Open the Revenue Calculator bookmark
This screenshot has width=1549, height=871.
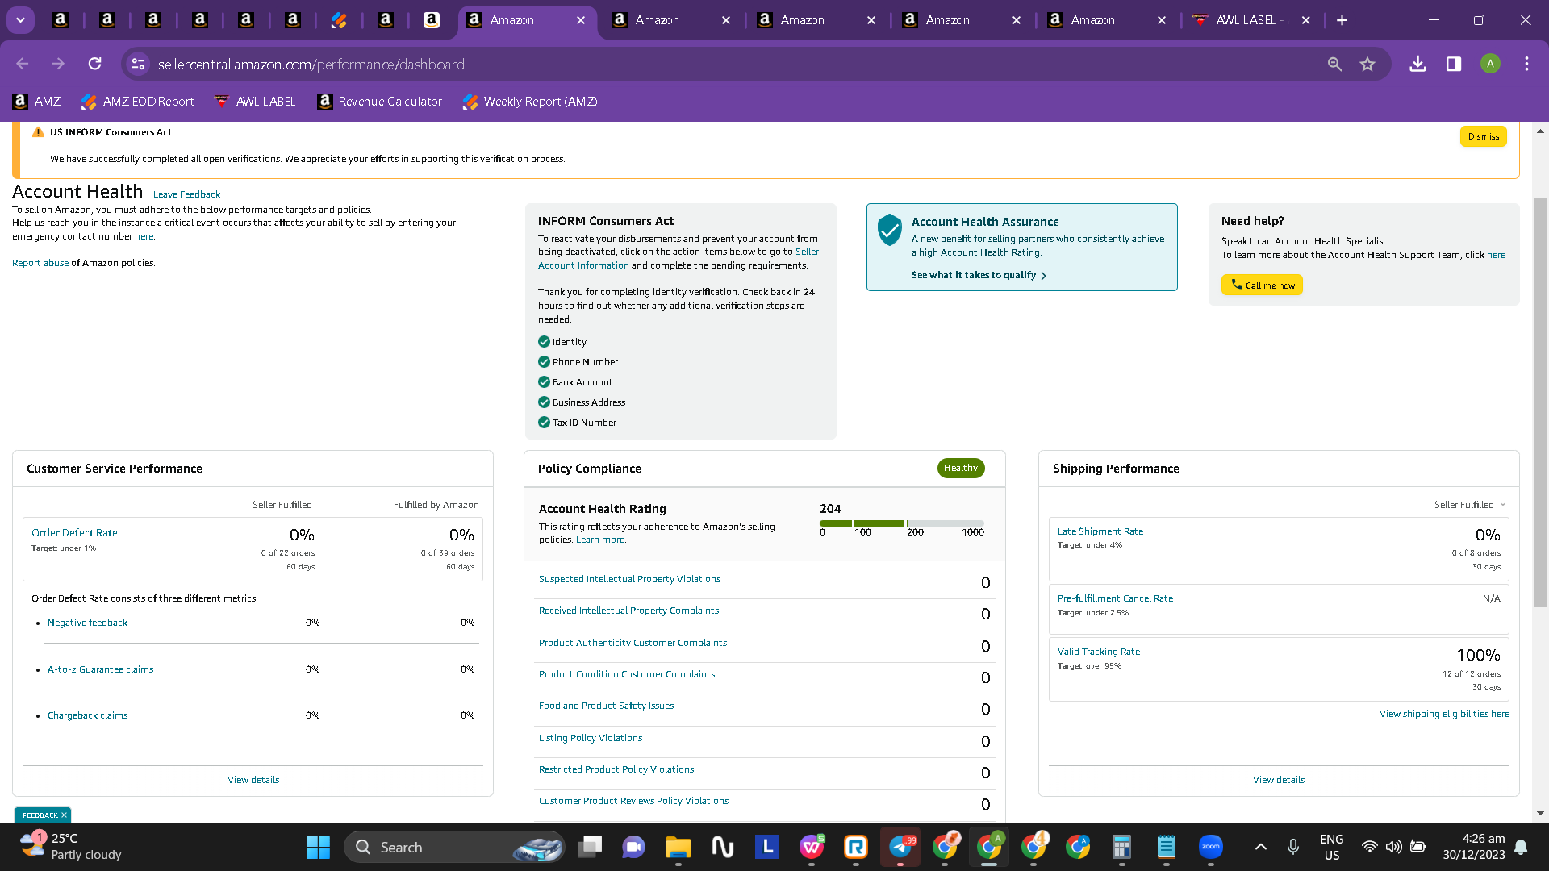pos(380,102)
